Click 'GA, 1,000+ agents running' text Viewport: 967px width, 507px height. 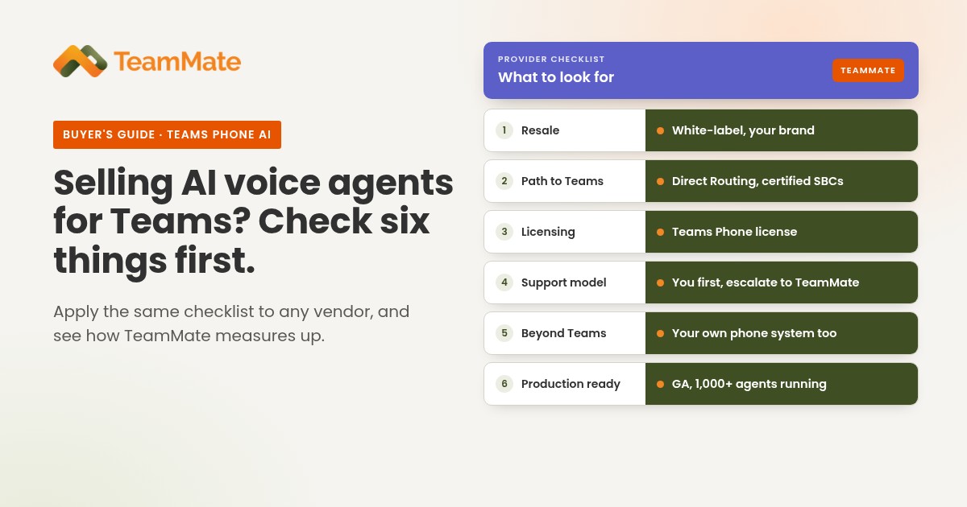[x=749, y=384]
